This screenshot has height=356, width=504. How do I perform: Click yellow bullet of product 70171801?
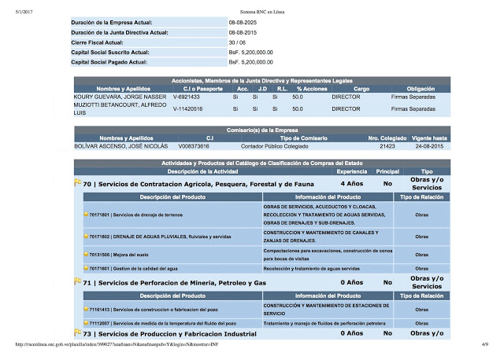pos(86,214)
